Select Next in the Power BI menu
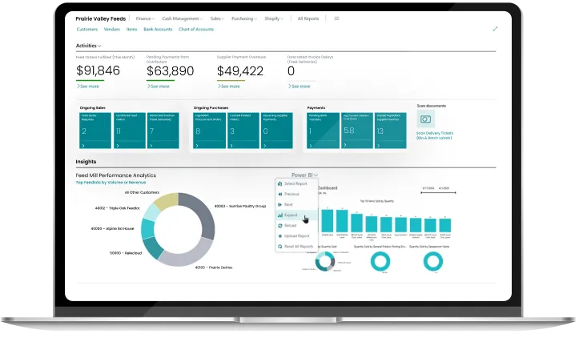The height and width of the screenshot is (346, 587). (x=289, y=204)
